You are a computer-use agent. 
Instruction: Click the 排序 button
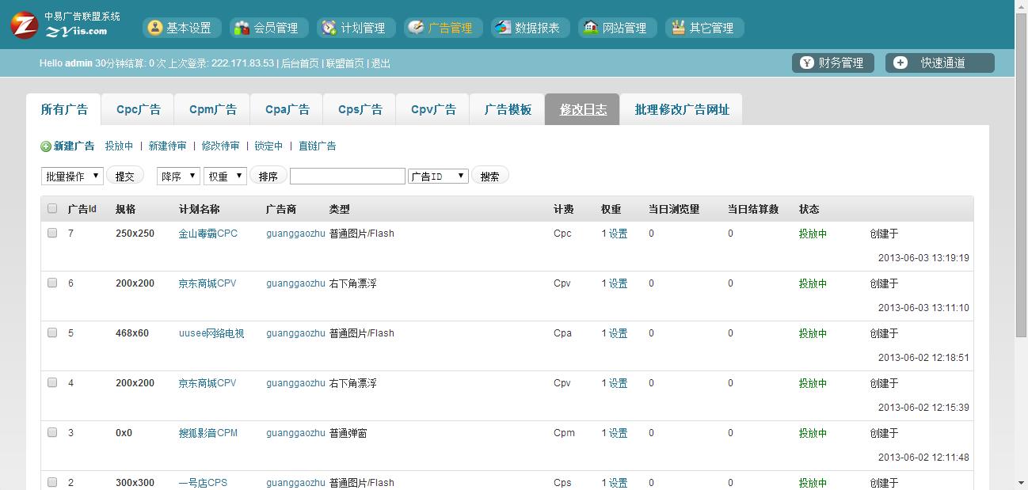[268, 176]
